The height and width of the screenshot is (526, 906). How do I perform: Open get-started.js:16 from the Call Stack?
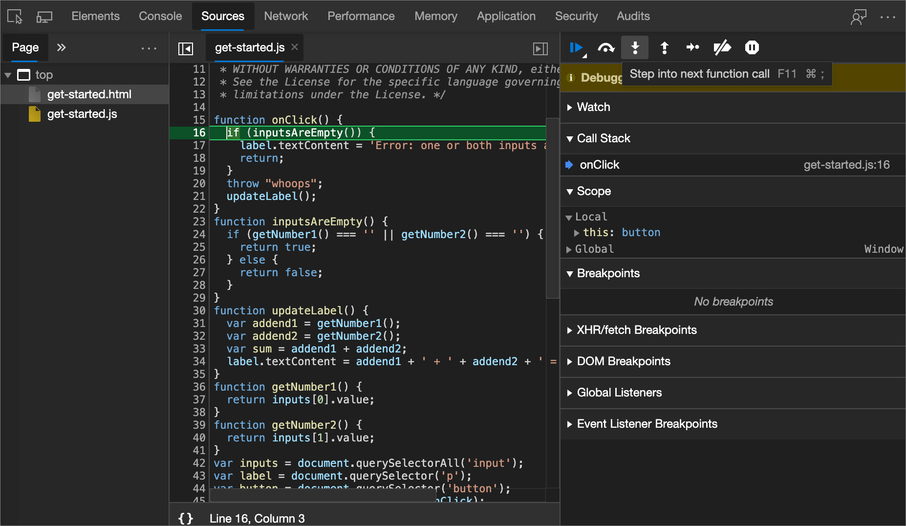847,165
